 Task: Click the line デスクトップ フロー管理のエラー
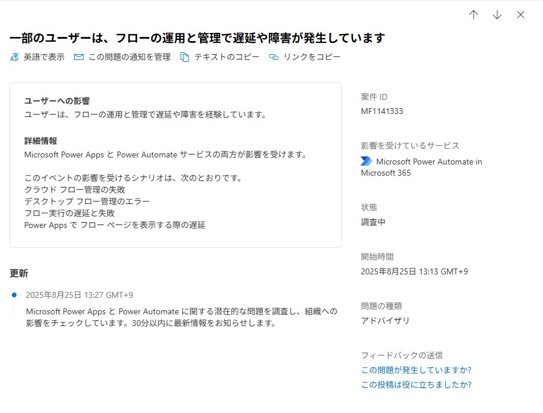(x=87, y=202)
